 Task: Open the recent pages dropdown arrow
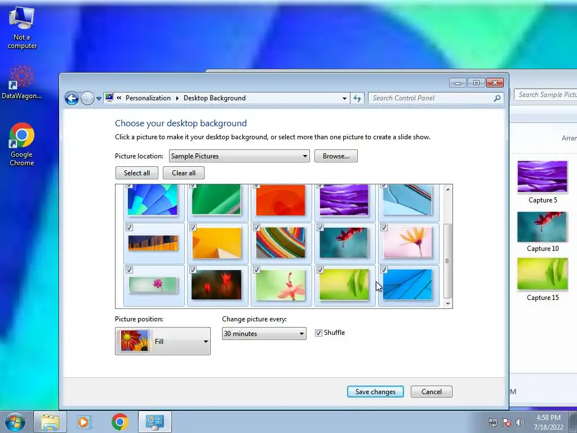click(99, 98)
